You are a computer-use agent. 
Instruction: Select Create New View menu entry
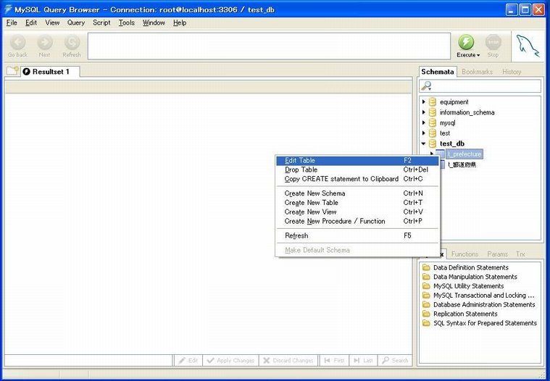click(x=310, y=212)
